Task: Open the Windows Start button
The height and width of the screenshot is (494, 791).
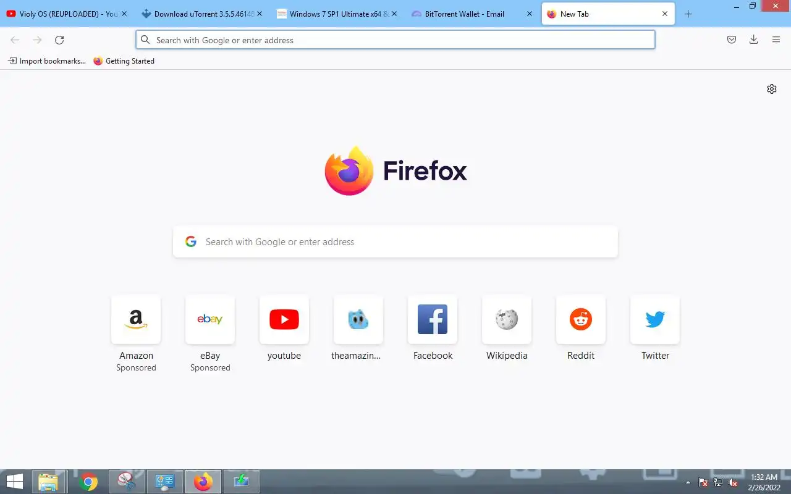Action: tap(14, 482)
